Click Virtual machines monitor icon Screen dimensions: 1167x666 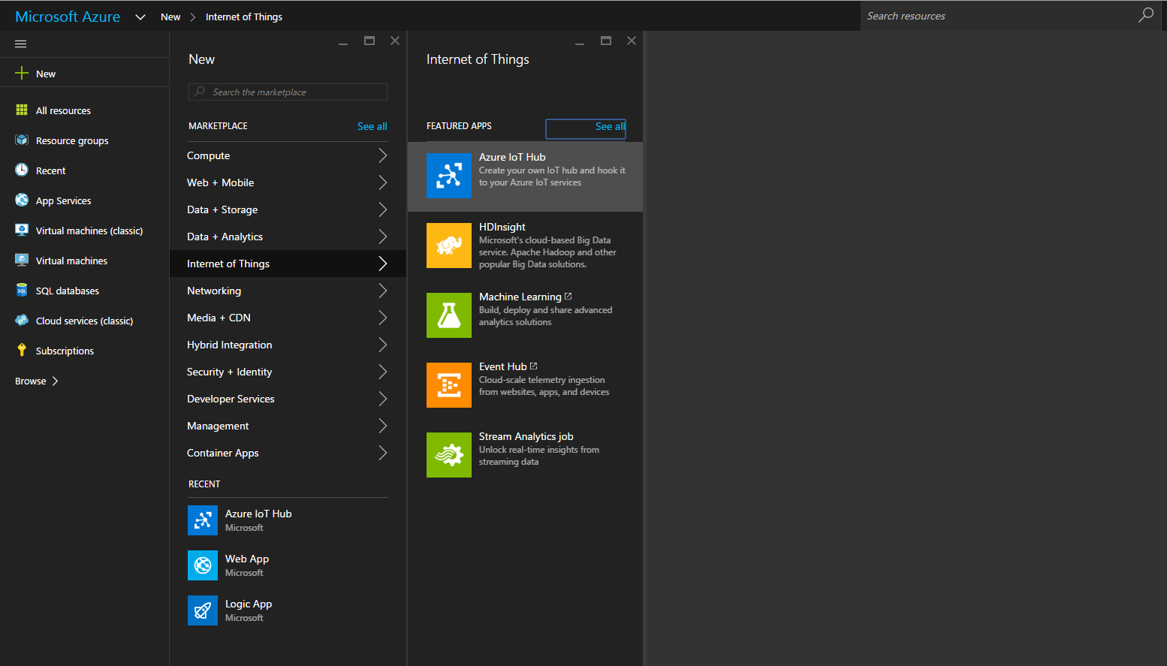point(22,260)
